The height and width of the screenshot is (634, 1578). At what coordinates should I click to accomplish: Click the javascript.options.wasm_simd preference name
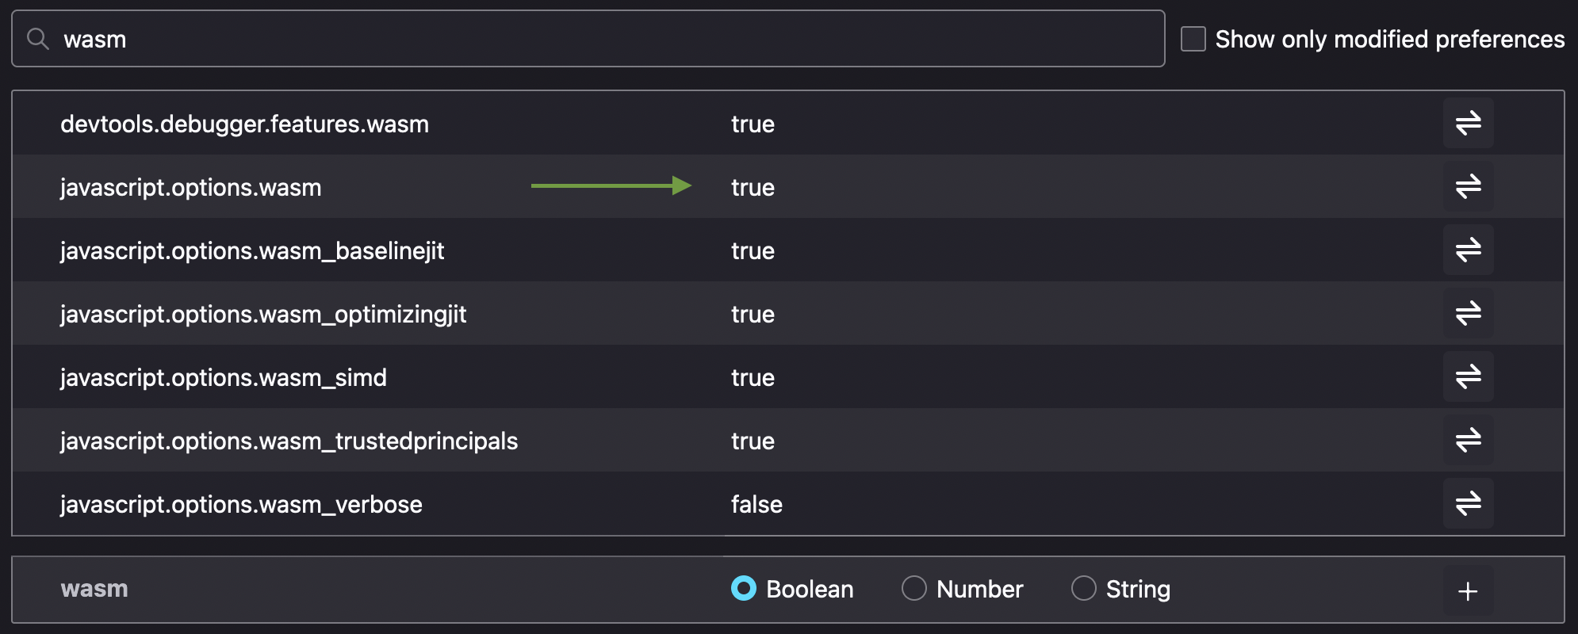click(224, 378)
